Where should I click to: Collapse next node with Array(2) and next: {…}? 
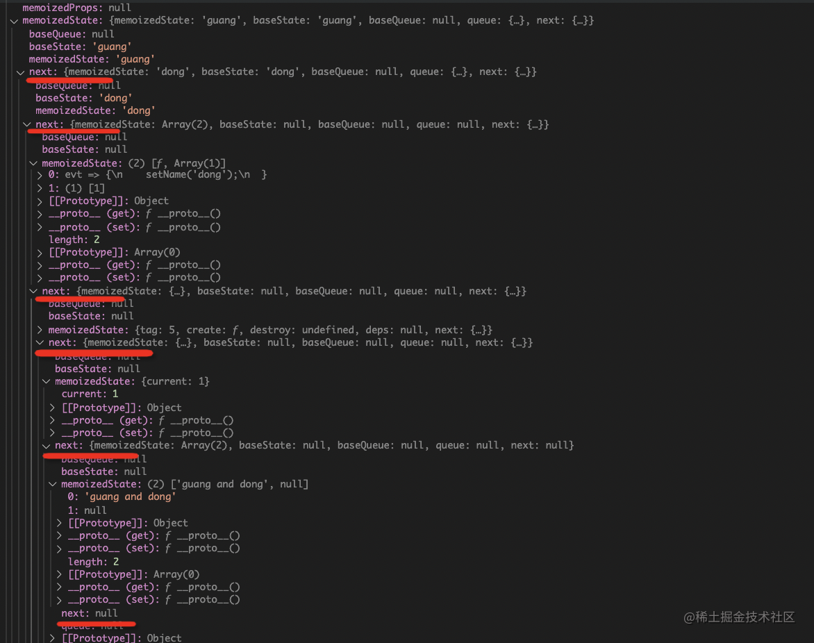27,124
